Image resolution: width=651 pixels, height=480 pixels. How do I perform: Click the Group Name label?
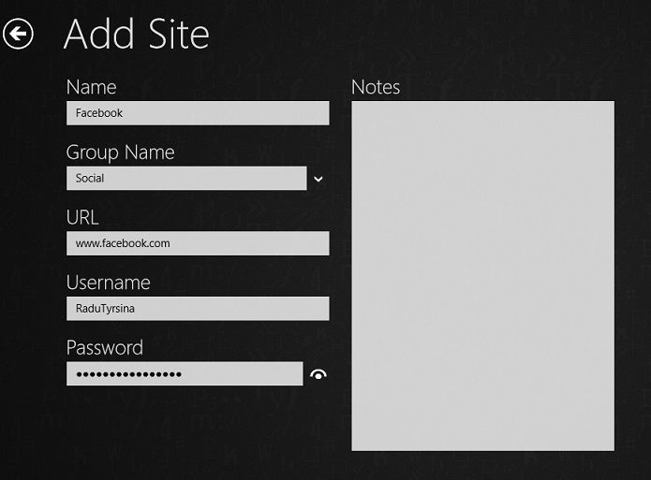[121, 153]
